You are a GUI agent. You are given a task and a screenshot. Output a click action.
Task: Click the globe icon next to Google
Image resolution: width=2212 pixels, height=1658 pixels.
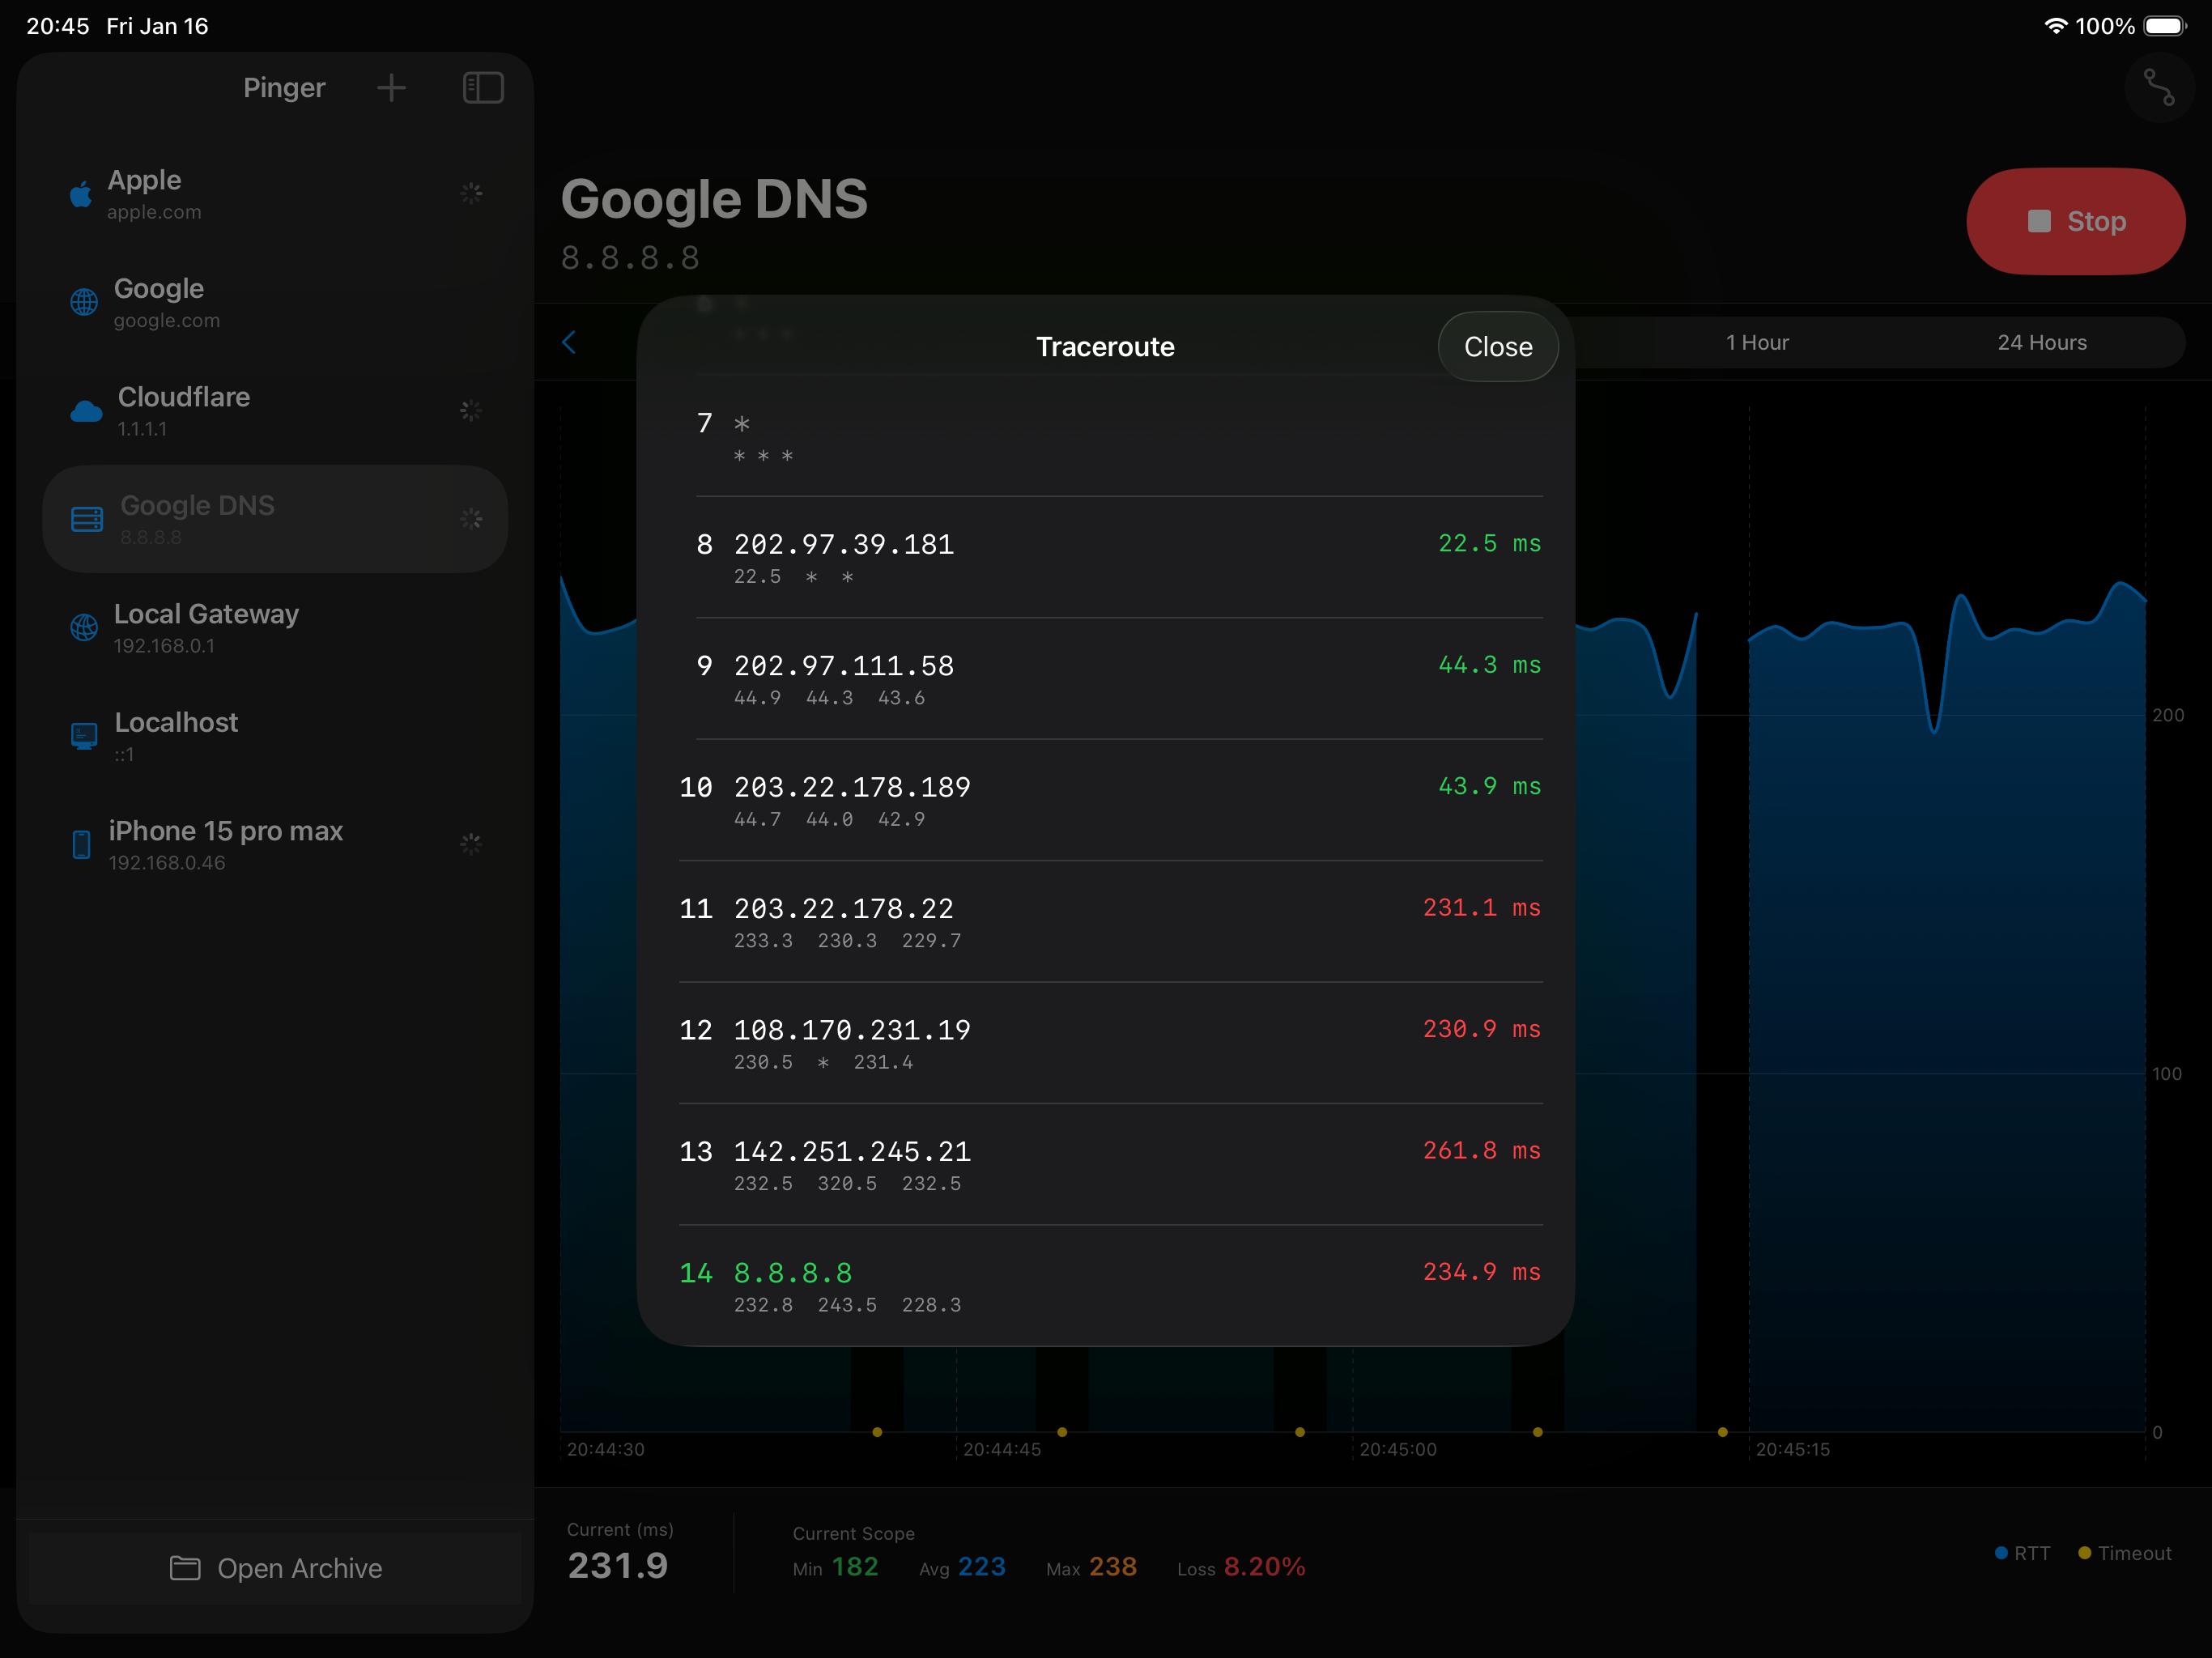(x=84, y=302)
